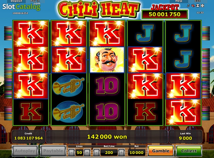Screen dimensions: 214x158
Task: Click the upper trumpet symbol on reel two
Action: pos(69,85)
